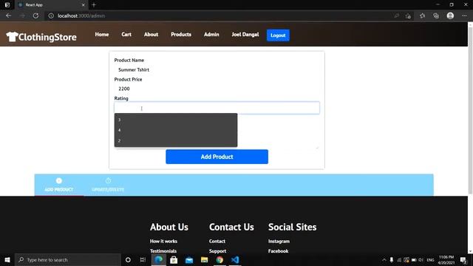The width and height of the screenshot is (473, 266).
Task: Reload the current page
Action: pyautogui.click(x=35, y=16)
